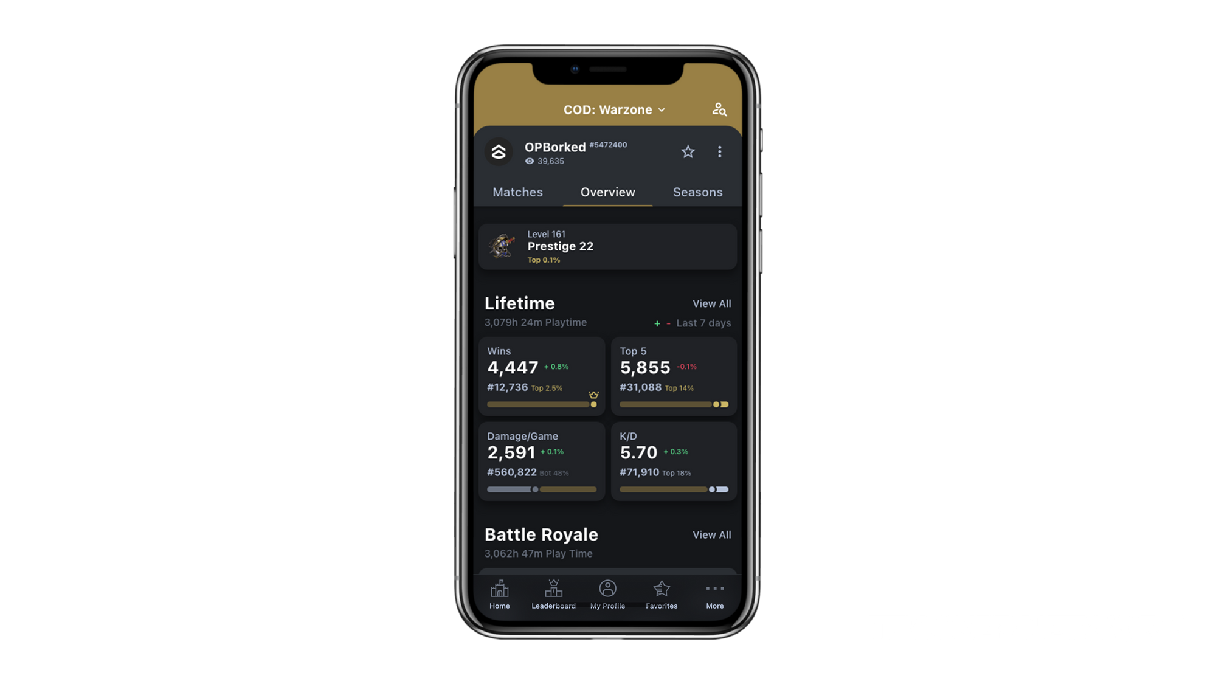Screen dimensions: 1216x684
Task: Toggle the plus filter button on Lifetime
Action: (x=657, y=324)
